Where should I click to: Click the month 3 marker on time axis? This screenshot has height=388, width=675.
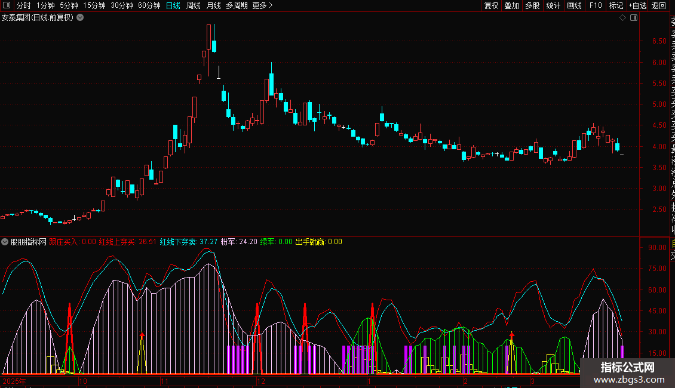[532, 381]
